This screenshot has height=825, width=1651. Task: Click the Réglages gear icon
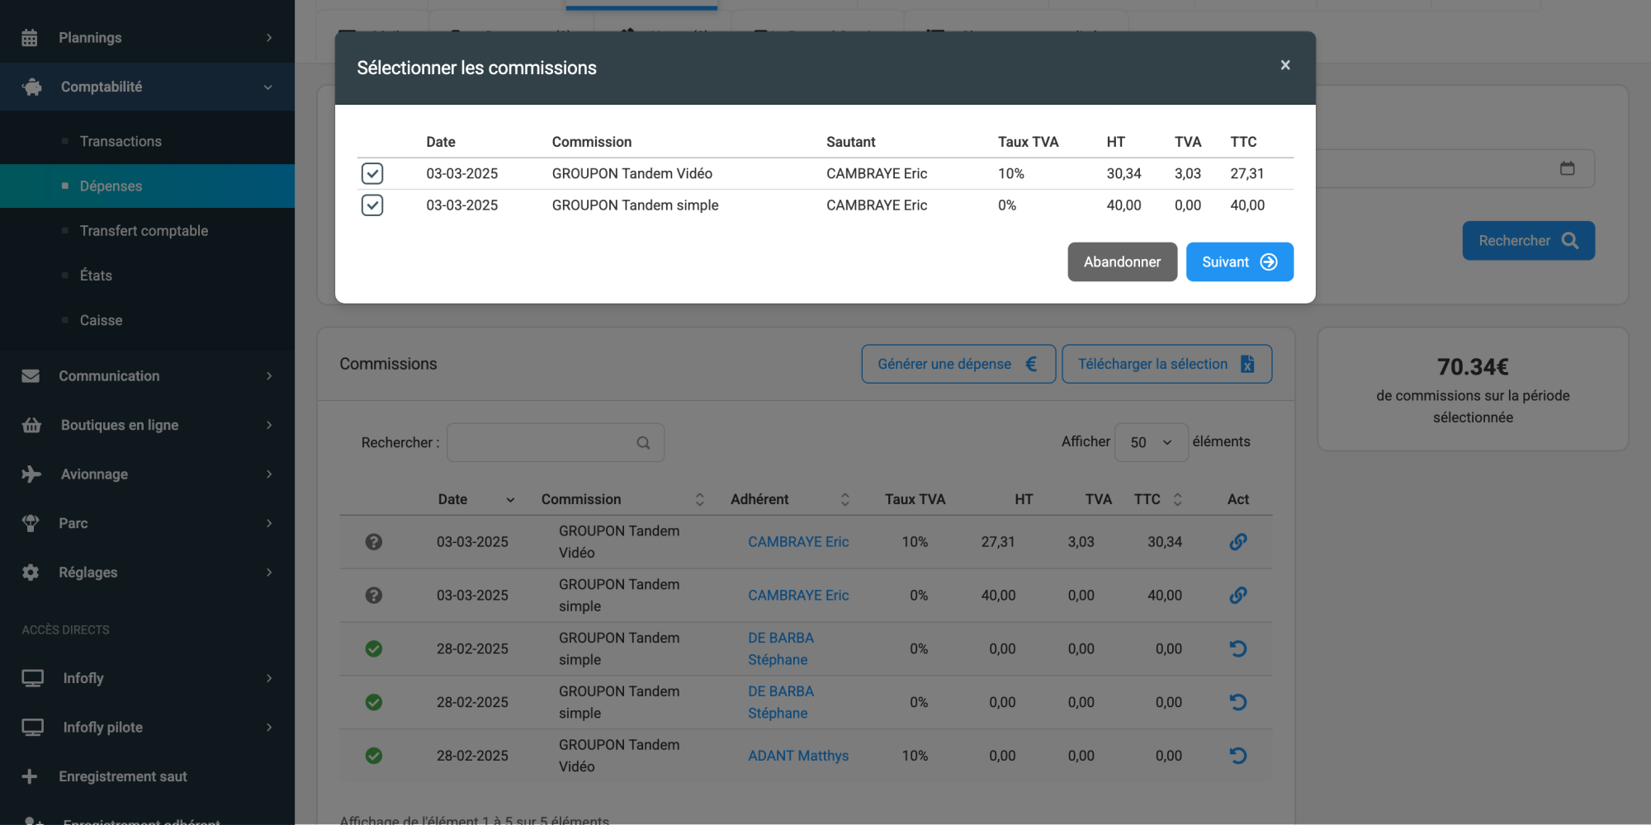31,573
